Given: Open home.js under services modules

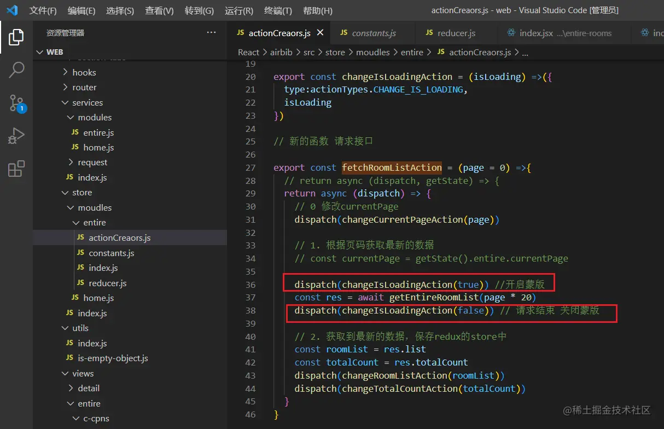Looking at the screenshot, I should [130, 147].
